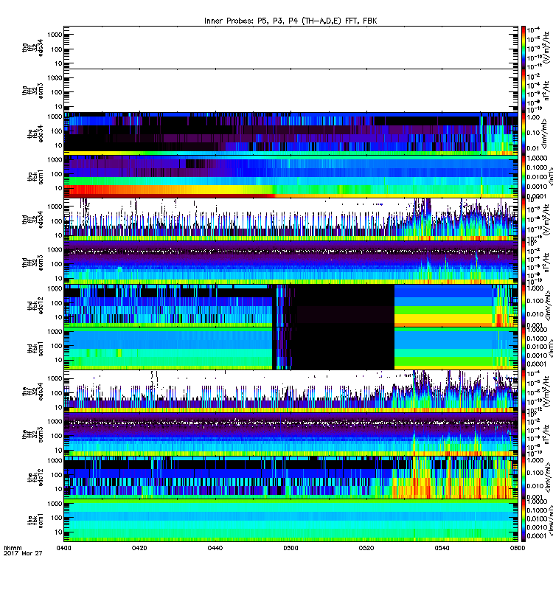The height and width of the screenshot is (590, 553).
Task: Click the color bar beside tha fbk edc34 panel
Action: [524, 134]
